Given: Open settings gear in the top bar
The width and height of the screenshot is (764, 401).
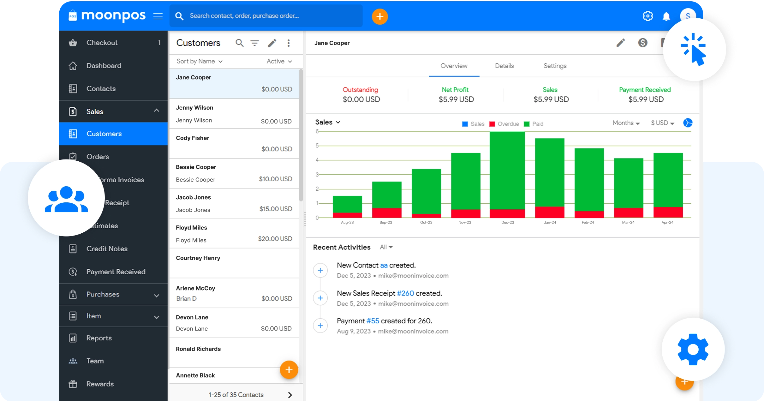Looking at the screenshot, I should click(648, 16).
